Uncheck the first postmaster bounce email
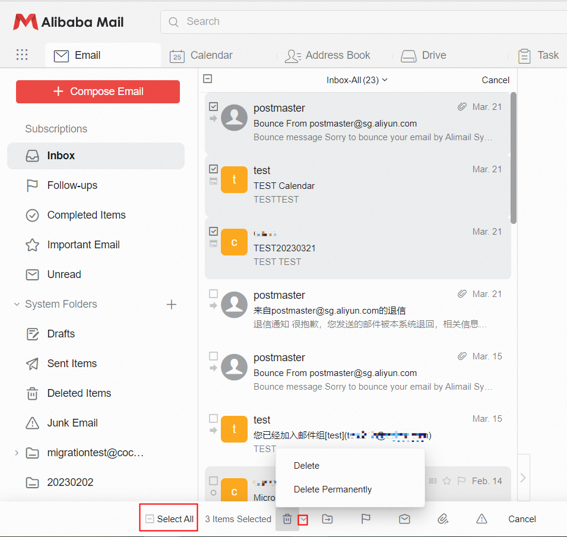 tap(213, 106)
